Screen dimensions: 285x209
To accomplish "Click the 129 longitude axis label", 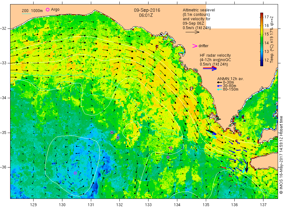I will click(x=34, y=205).
